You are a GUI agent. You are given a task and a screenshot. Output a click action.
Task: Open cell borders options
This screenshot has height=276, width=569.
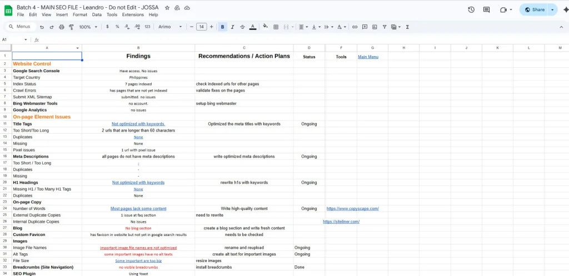pyautogui.click(x=276, y=27)
